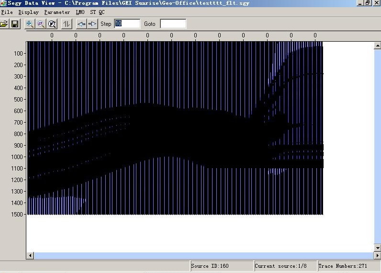Screen dimensions: 381x273
Task: Save data using the floppy disk icon
Action: [x=15, y=24]
